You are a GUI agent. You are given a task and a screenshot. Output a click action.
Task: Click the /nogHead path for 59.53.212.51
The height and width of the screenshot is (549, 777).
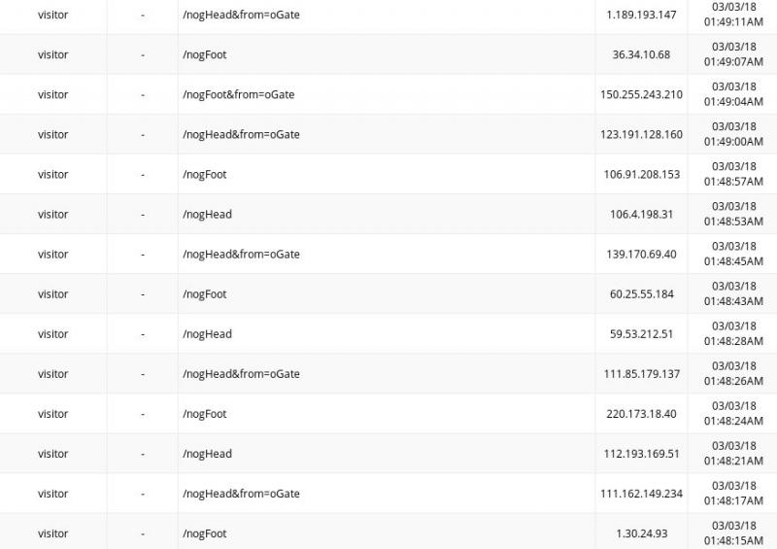(x=207, y=333)
